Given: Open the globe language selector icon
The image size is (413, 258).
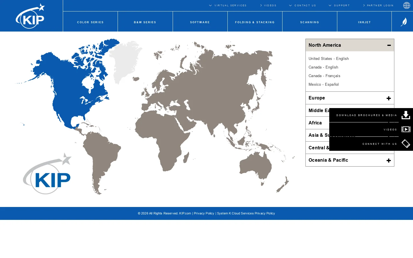Looking at the screenshot, I should point(407,5).
